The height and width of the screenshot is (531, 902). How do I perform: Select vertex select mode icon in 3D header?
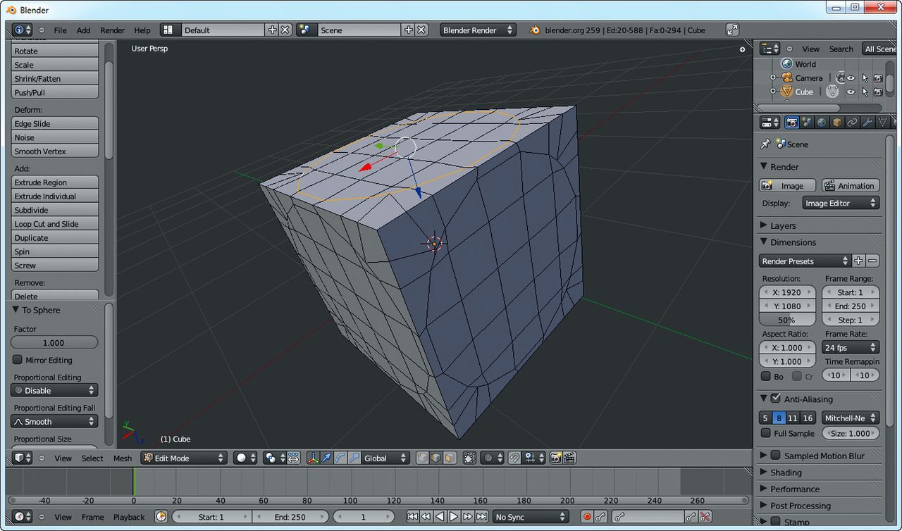[421, 458]
